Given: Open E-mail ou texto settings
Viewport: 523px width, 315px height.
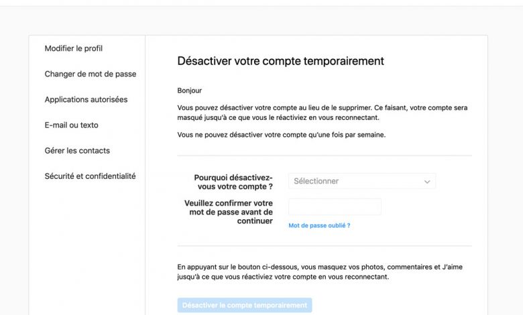Looking at the screenshot, I should point(72,125).
